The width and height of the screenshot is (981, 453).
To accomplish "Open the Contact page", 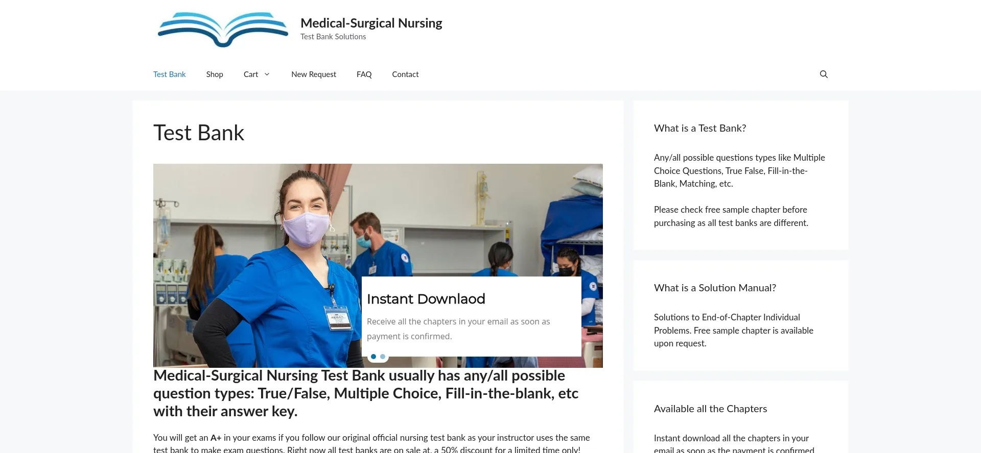I will click(x=405, y=74).
